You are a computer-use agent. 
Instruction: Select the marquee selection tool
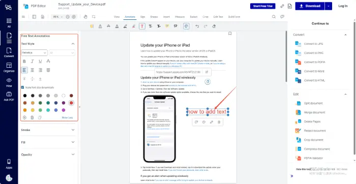click(x=94, y=17)
